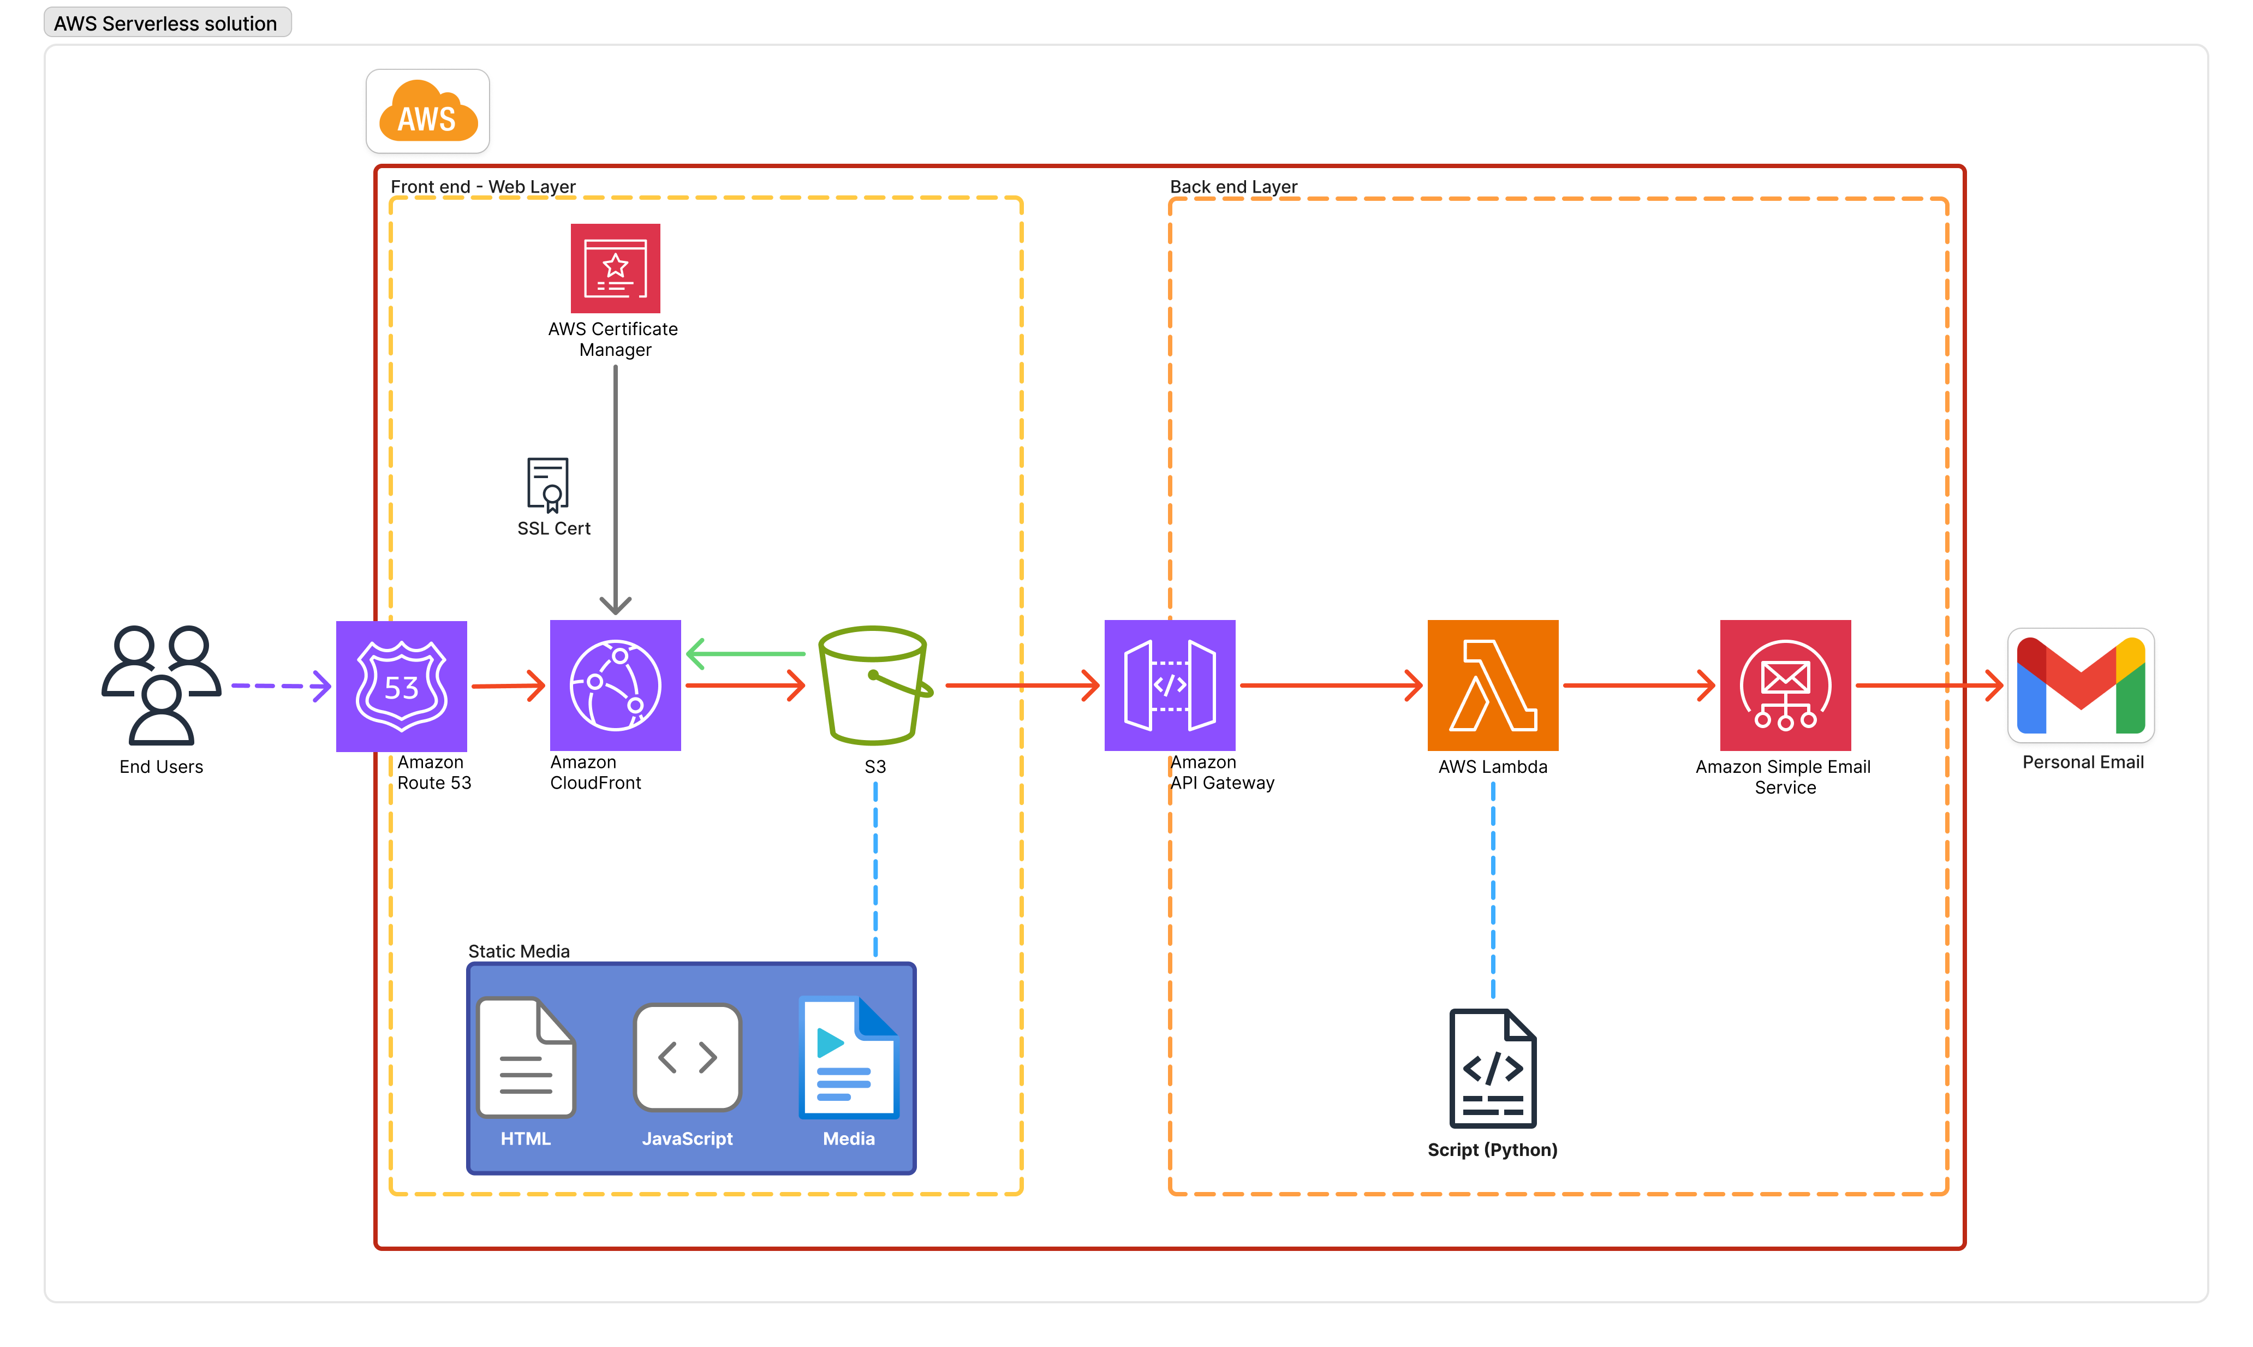Select the green arrow from S3 to CloudFront
Viewport: 2253px width, 1347px height.
[745, 653]
